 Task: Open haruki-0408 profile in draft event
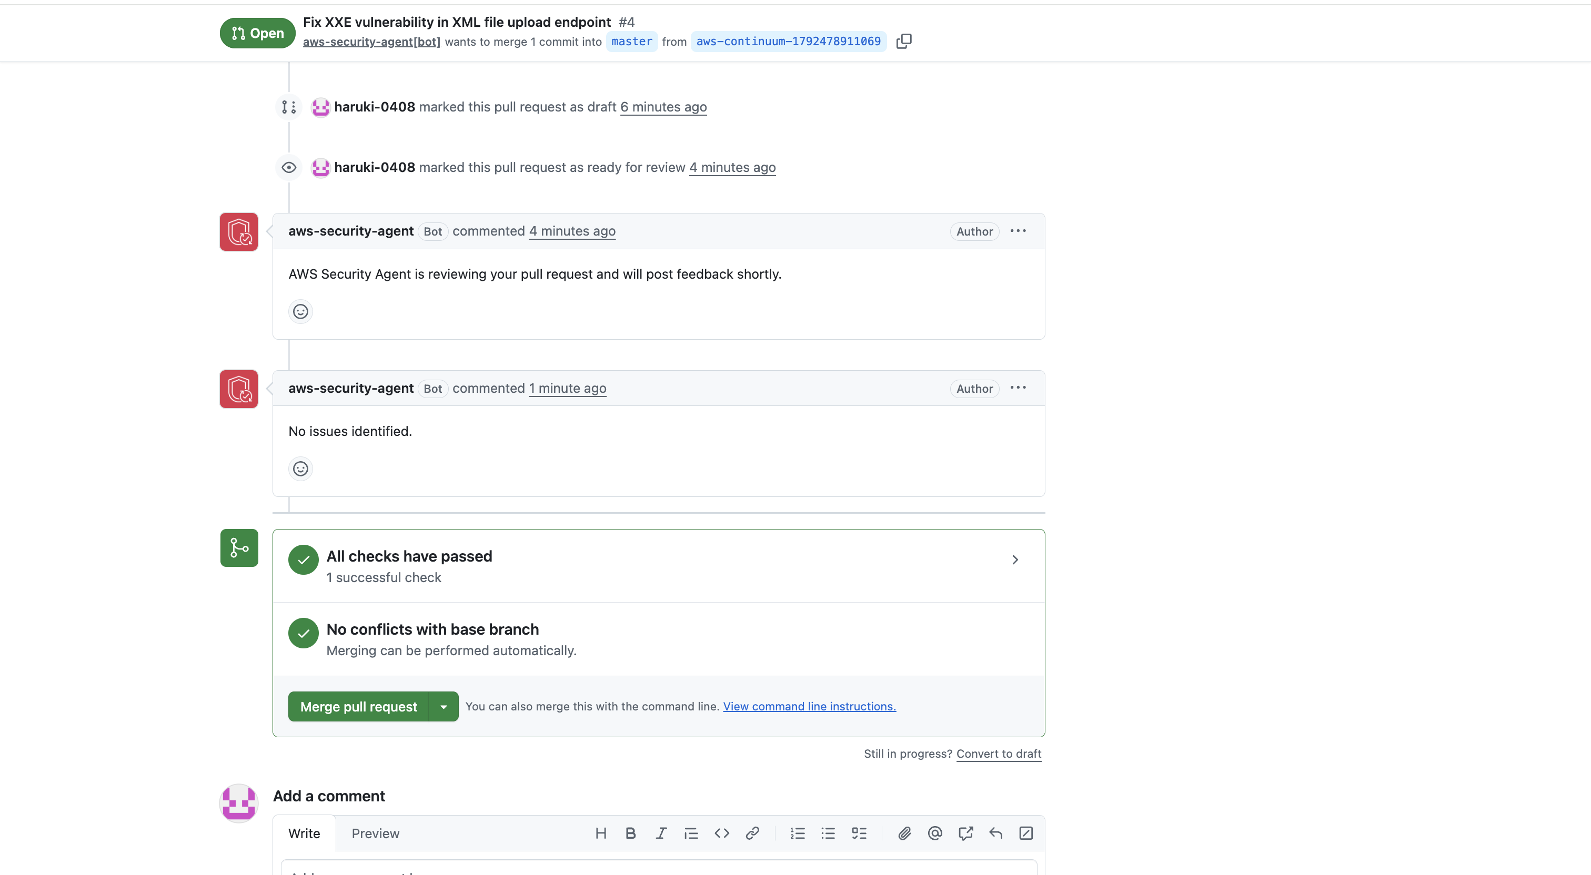pos(374,107)
